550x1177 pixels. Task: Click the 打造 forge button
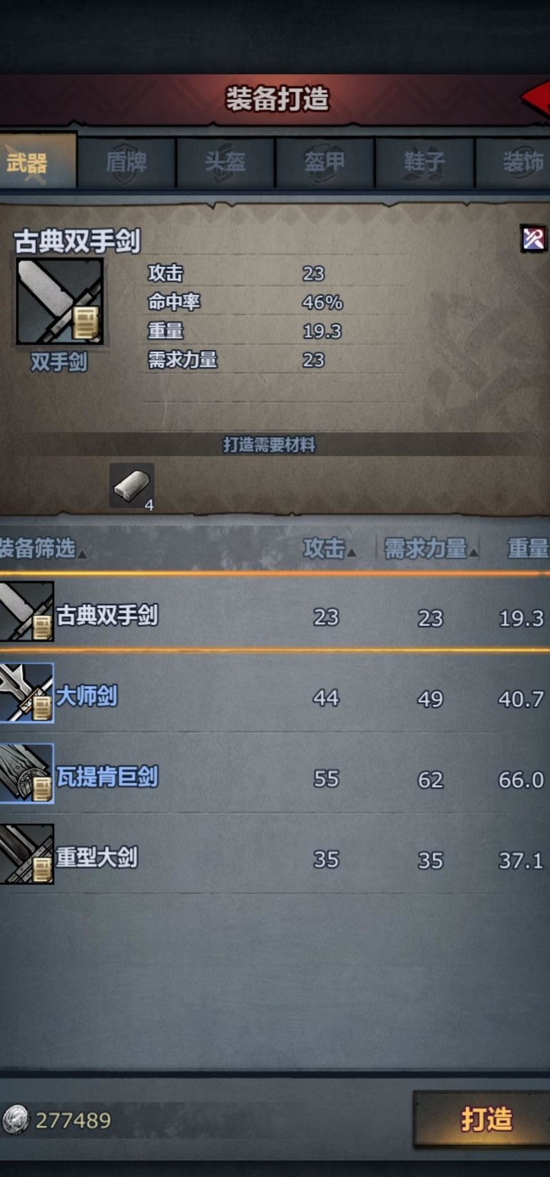(x=484, y=1119)
